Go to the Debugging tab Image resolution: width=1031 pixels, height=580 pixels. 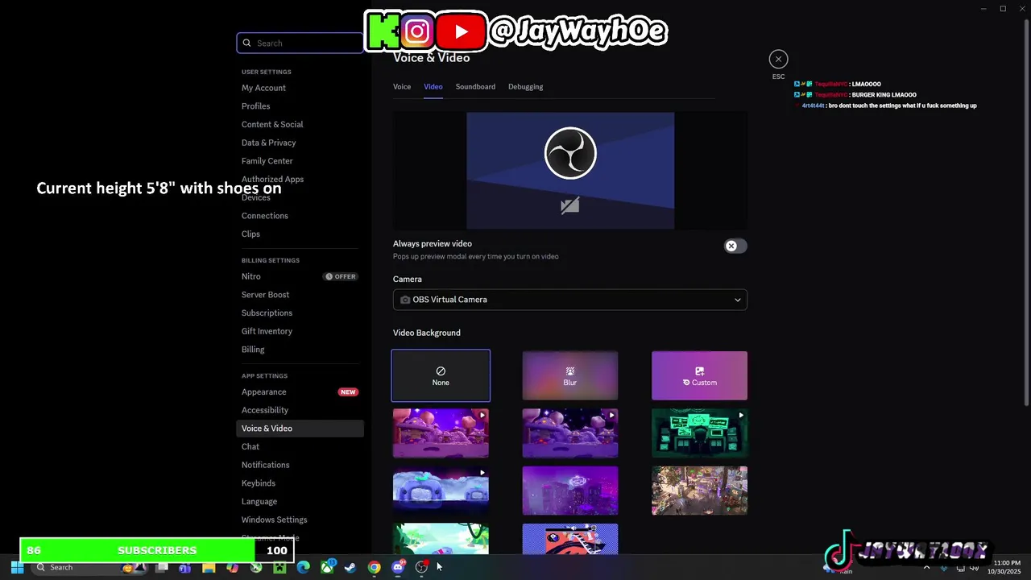tap(525, 86)
